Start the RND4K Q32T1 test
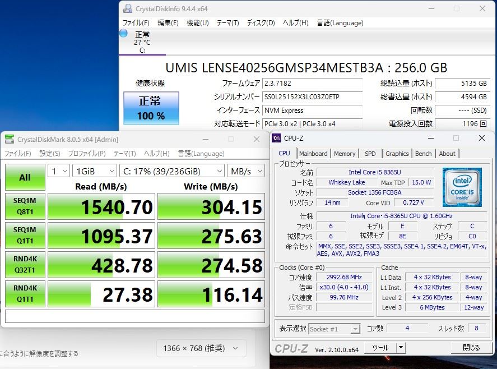This screenshot has width=497, height=369. tap(25, 265)
